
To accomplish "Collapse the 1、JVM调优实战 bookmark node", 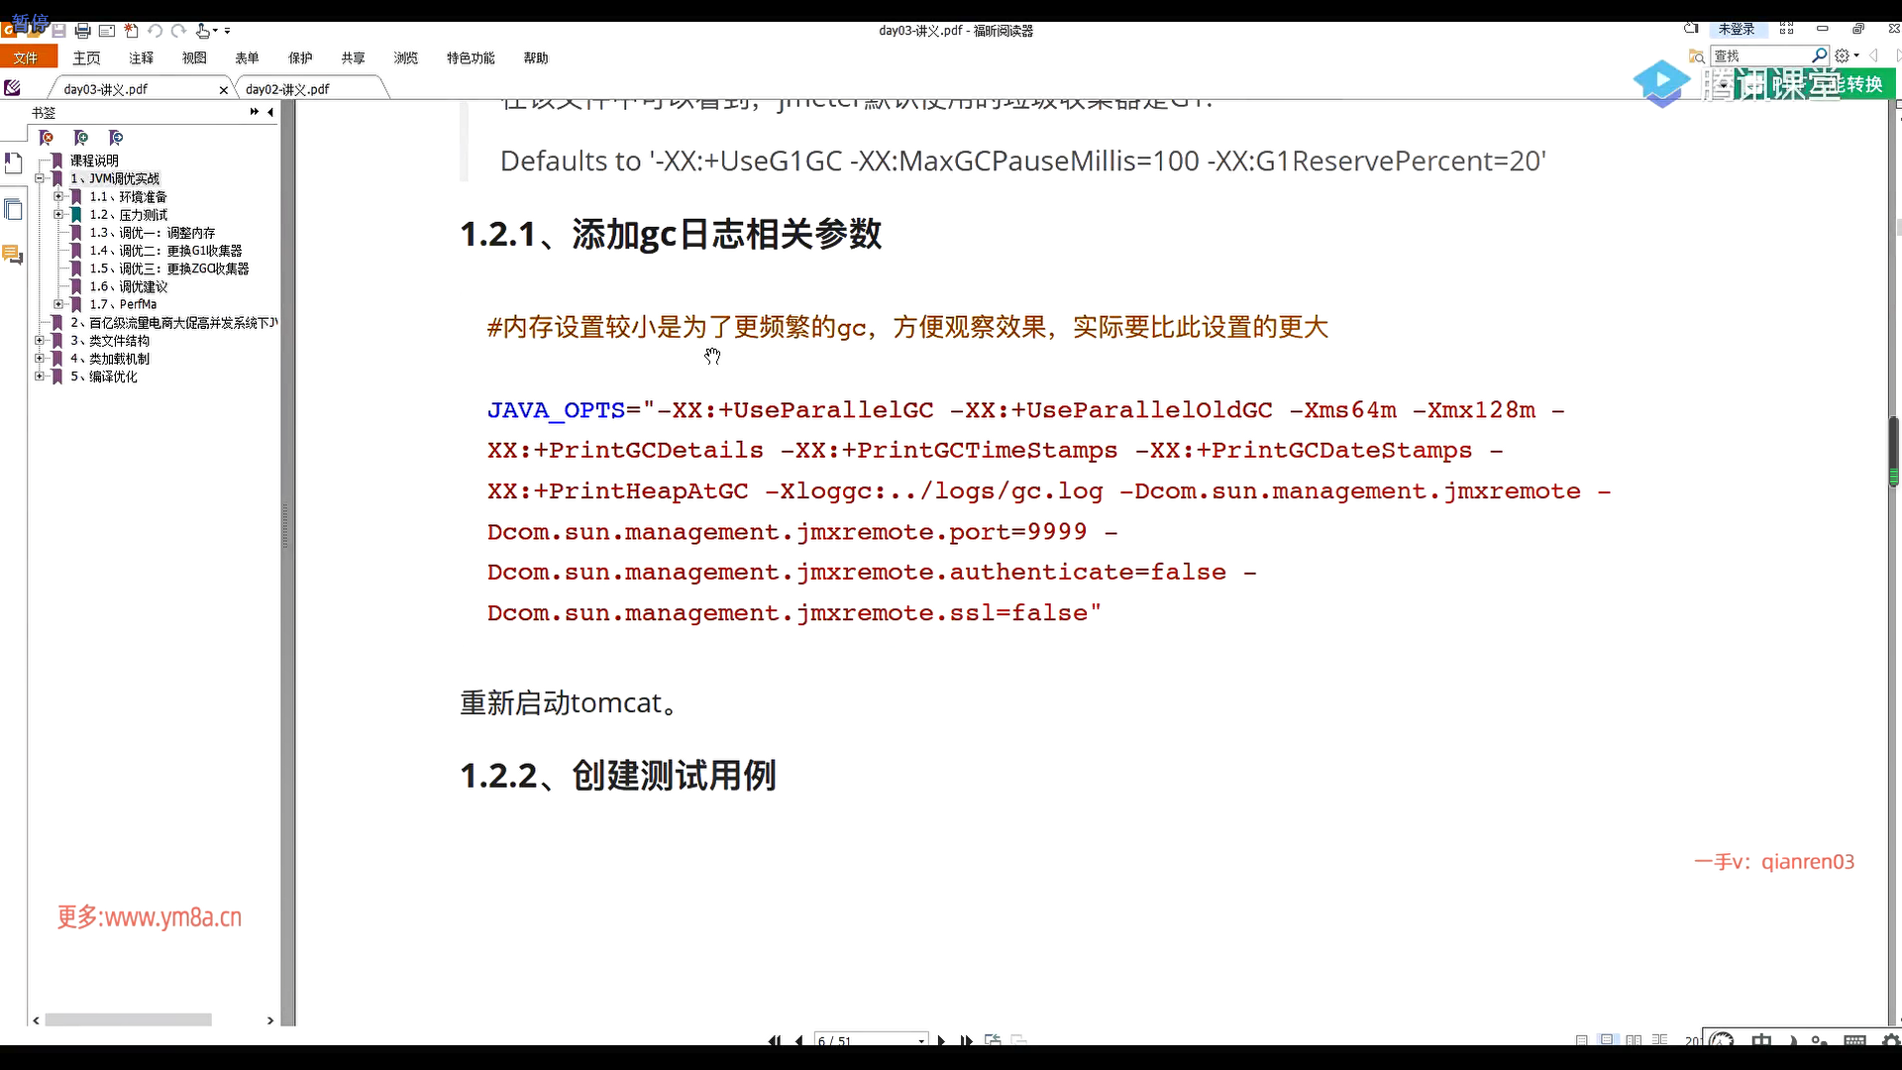I will (x=40, y=179).
